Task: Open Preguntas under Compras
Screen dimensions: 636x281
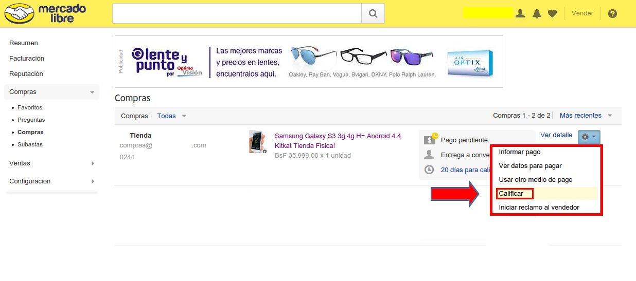Action: (31, 120)
